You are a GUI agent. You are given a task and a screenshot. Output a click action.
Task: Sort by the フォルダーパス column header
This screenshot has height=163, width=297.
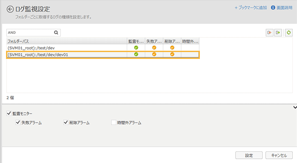67,41
